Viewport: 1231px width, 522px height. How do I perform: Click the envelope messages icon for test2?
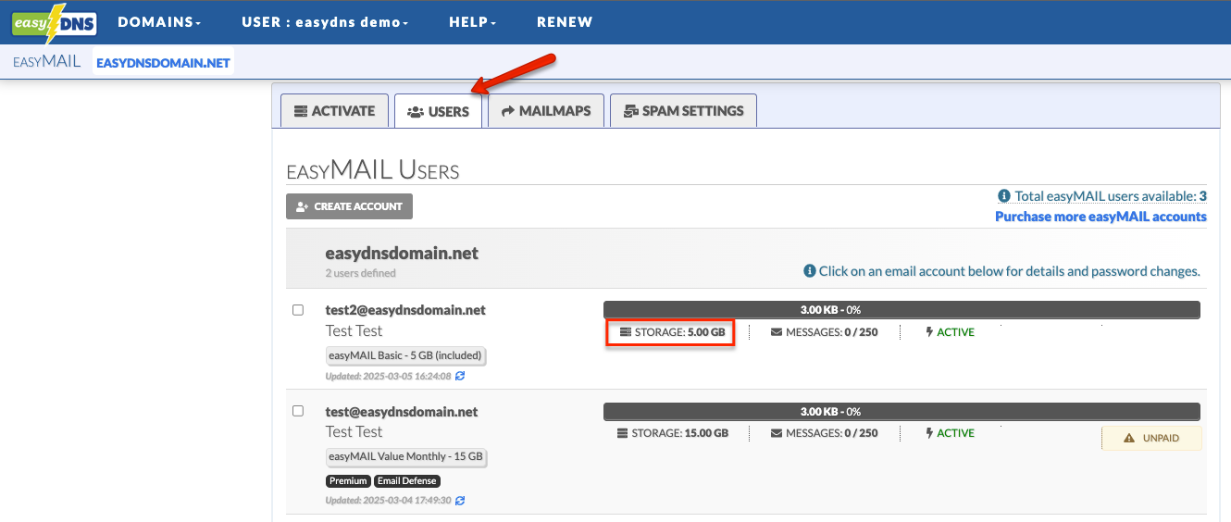[777, 332]
